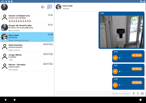Play the first 00:00:02 audio sent at 13:23
Screen dimensions: 146x103
pyautogui.click(x=115, y=72)
